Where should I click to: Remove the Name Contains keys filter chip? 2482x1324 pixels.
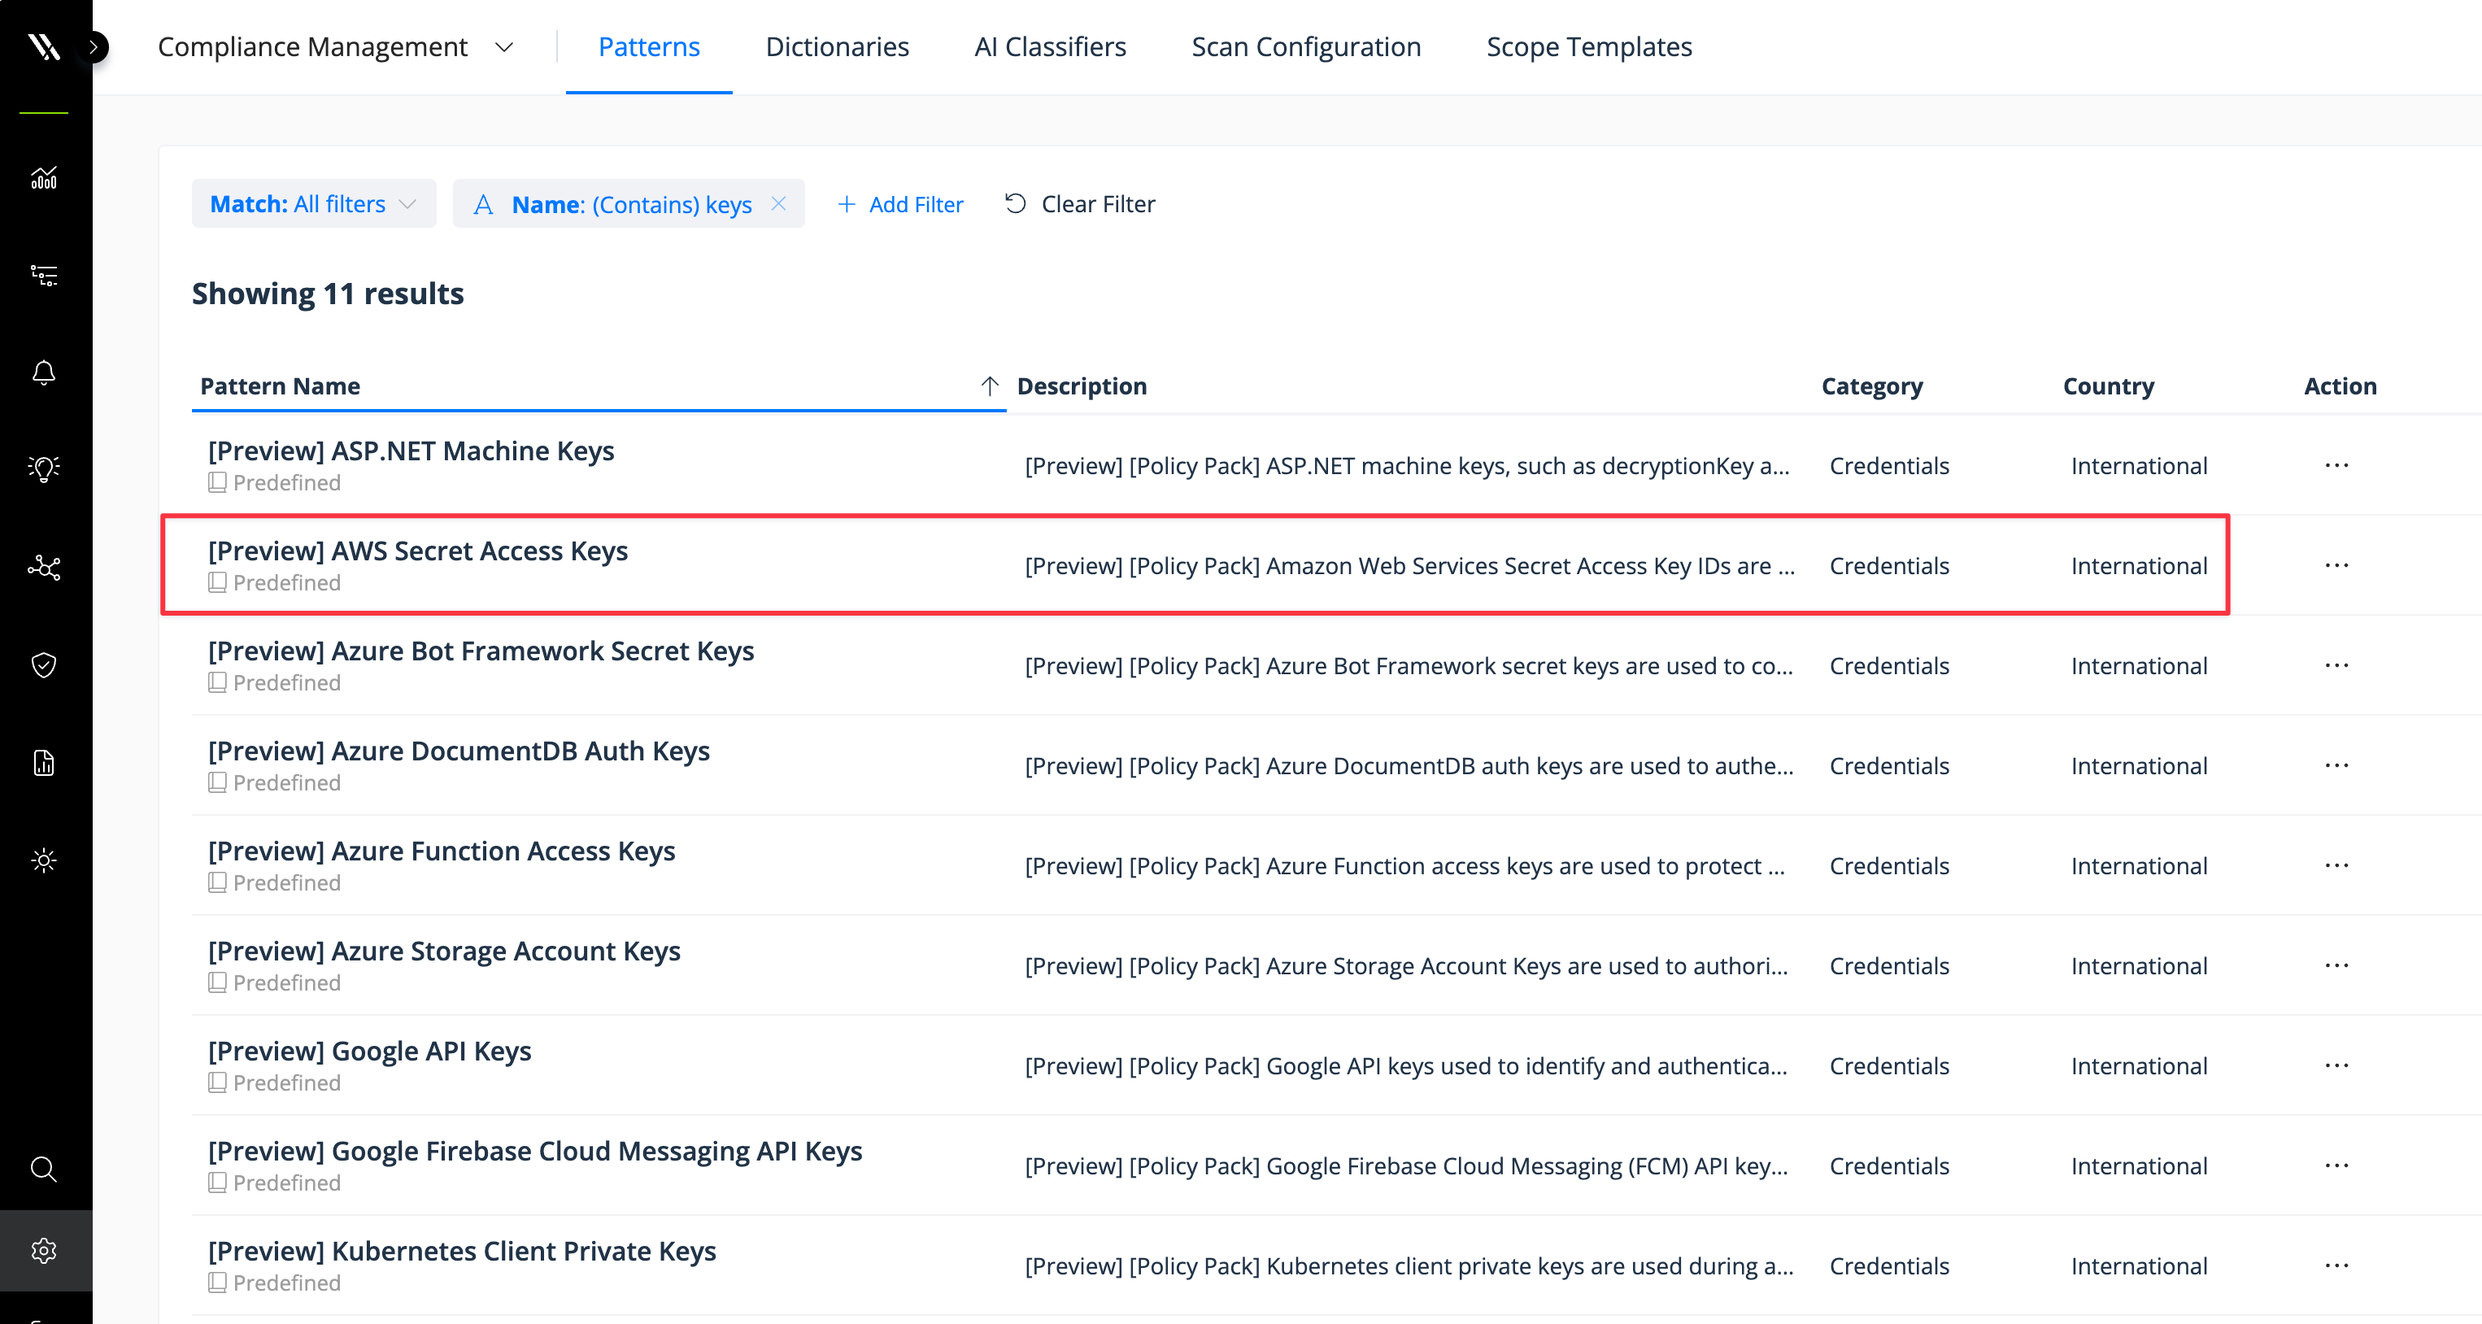tap(778, 203)
